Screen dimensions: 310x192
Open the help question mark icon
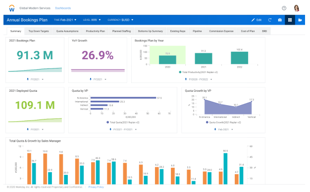[x=284, y=8]
